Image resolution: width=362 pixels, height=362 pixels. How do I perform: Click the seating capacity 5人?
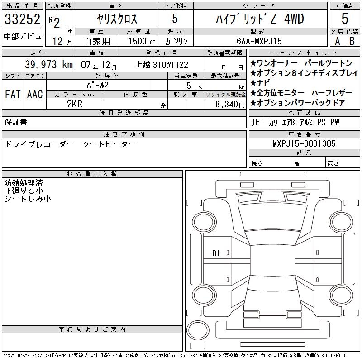click(194, 86)
